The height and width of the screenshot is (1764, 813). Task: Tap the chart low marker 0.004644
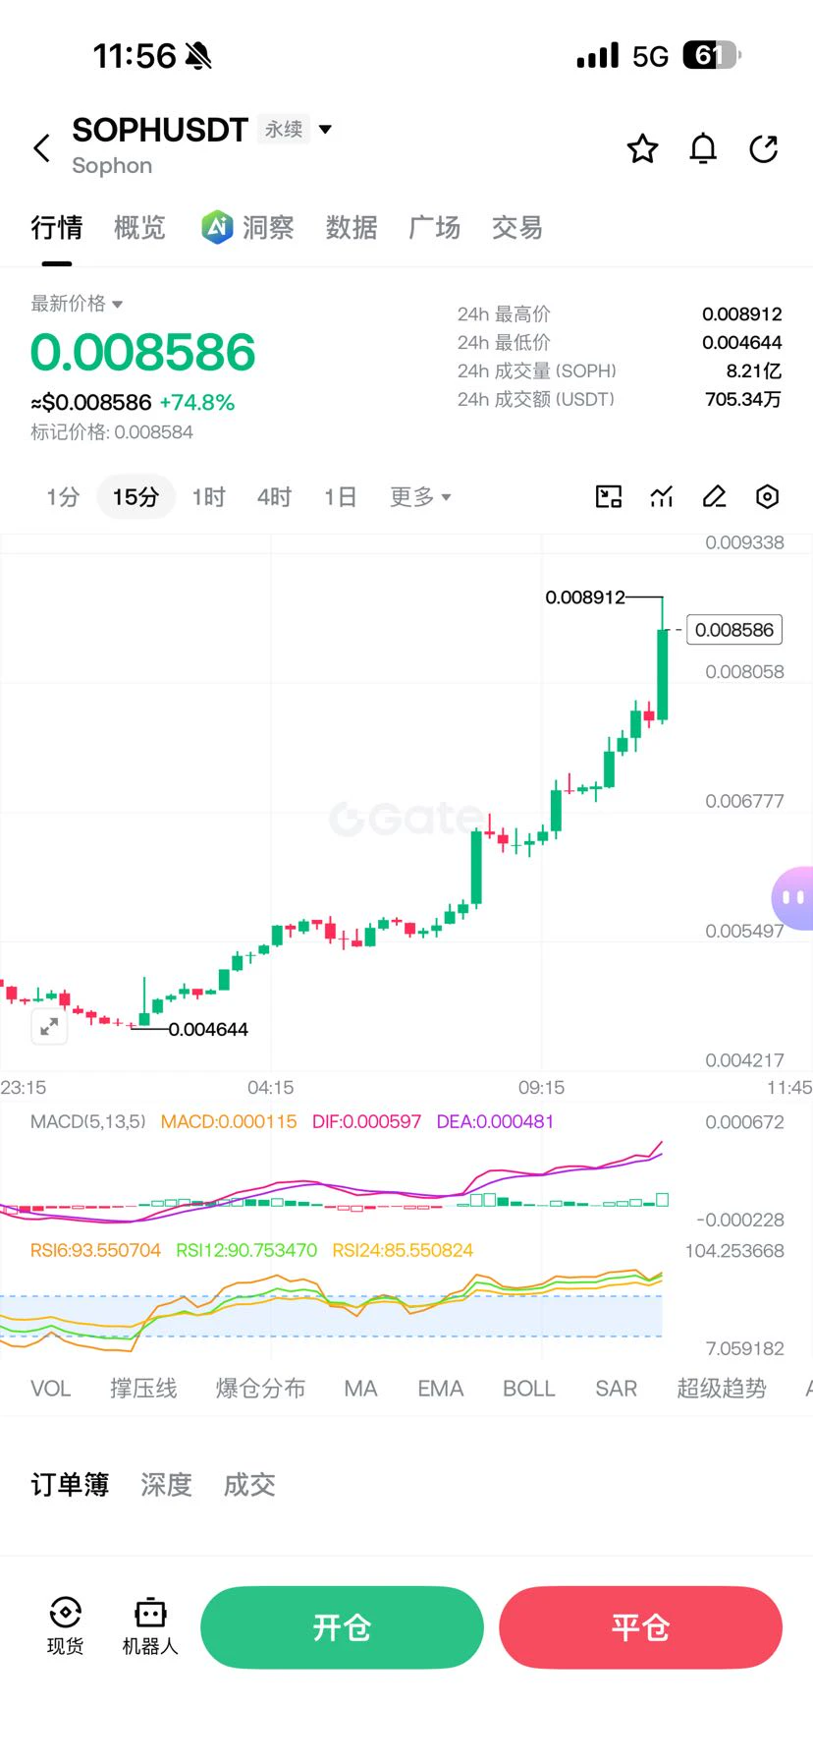tap(208, 1030)
